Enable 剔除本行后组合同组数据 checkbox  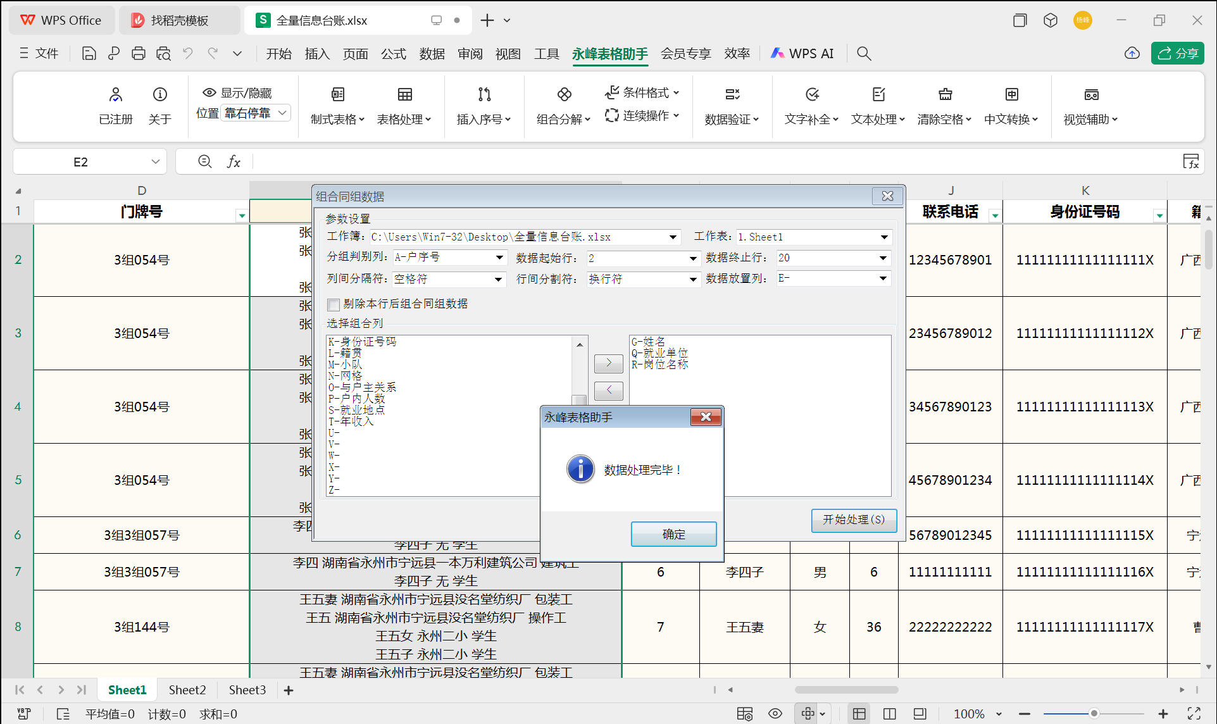point(334,304)
